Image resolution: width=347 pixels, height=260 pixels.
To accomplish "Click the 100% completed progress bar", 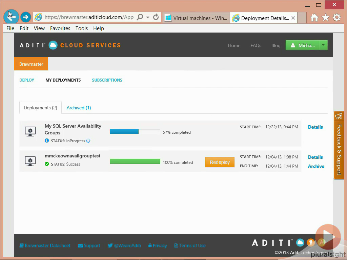I will [x=135, y=161].
